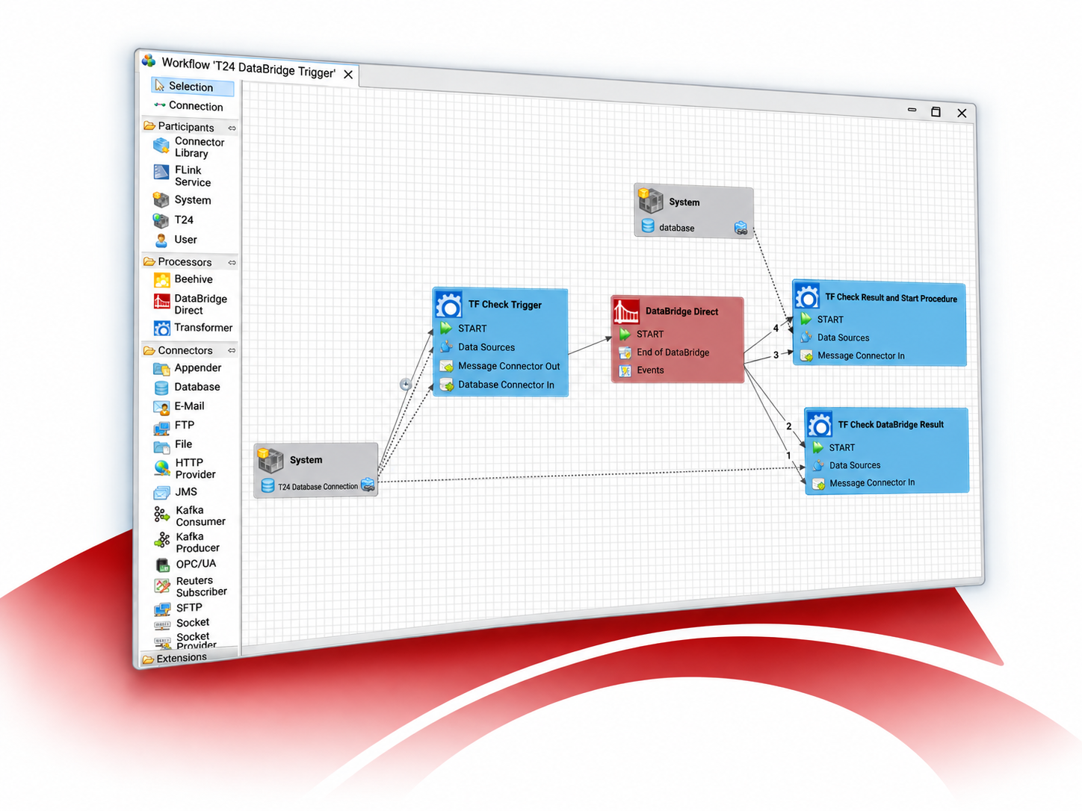Click Database Connector In on TF Check Trigger
1082x811 pixels.
[x=498, y=385]
